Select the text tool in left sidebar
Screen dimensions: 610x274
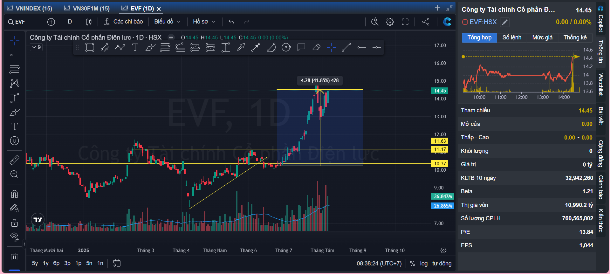[x=14, y=127]
